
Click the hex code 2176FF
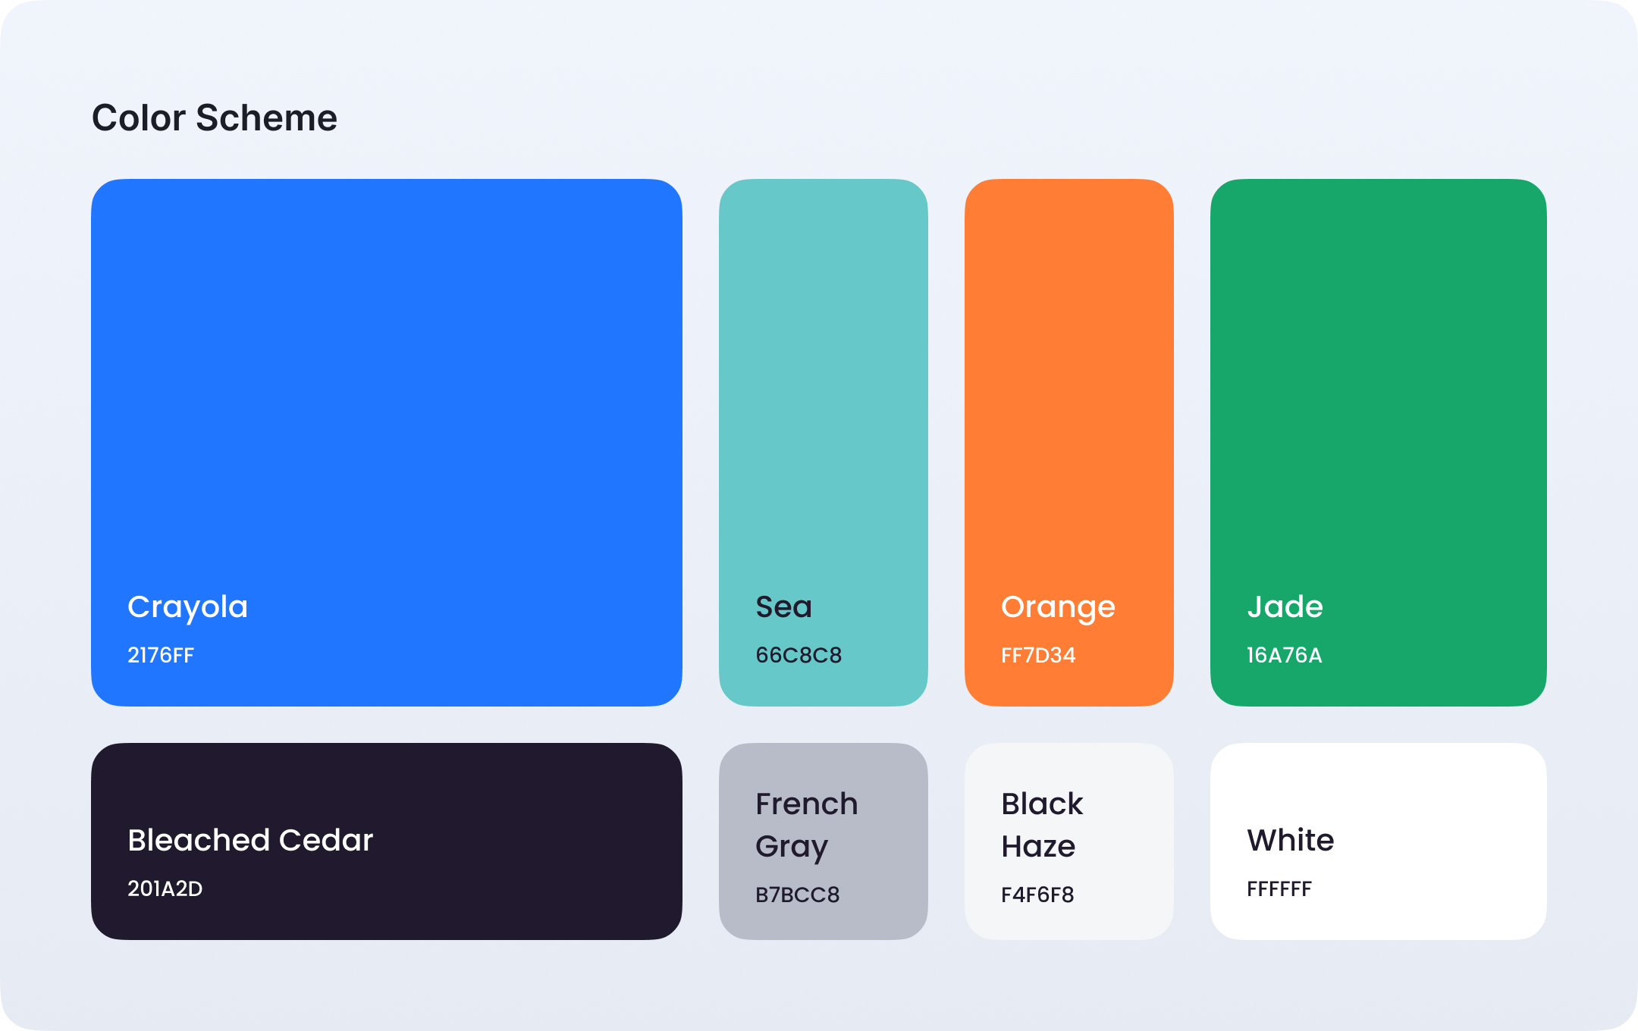(161, 655)
